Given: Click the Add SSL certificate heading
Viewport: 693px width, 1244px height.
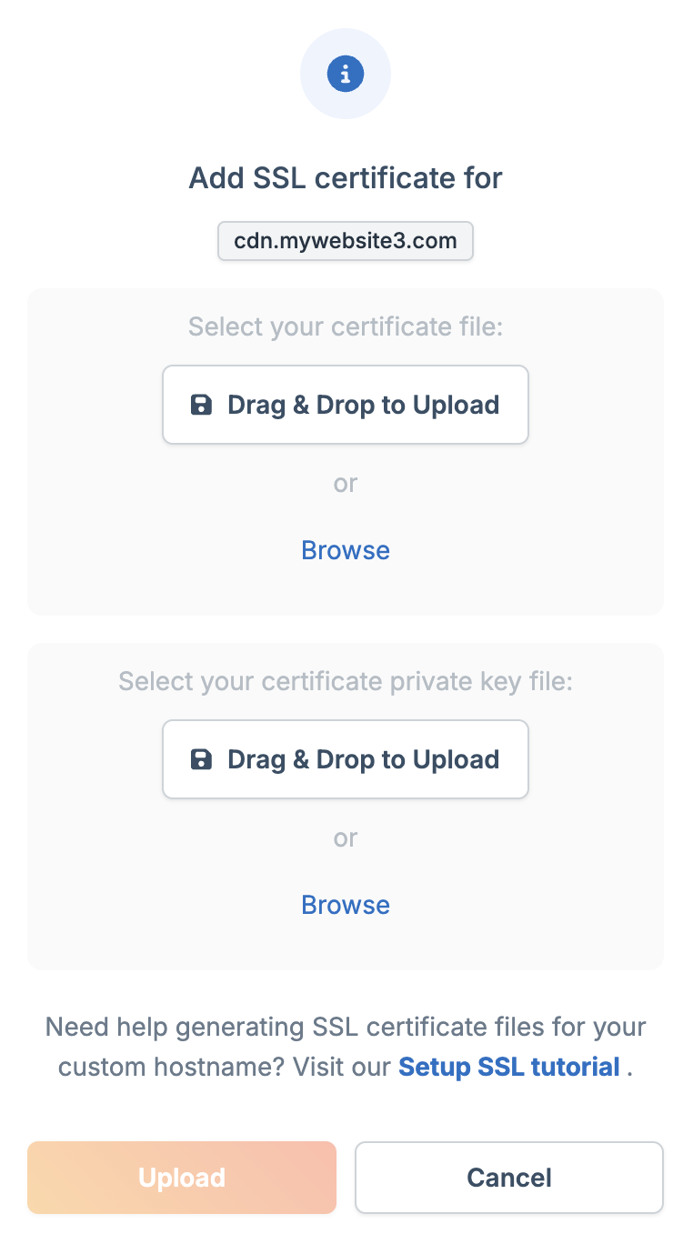Looking at the screenshot, I should pyautogui.click(x=346, y=177).
